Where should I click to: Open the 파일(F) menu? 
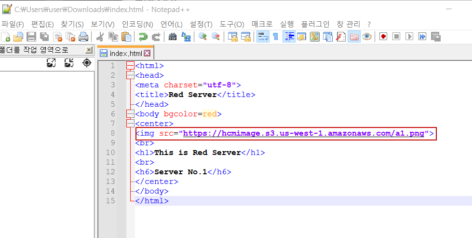point(13,25)
